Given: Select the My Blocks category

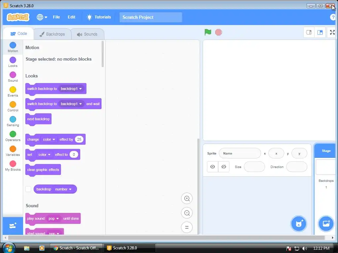Looking at the screenshot, I should [x=13, y=166].
